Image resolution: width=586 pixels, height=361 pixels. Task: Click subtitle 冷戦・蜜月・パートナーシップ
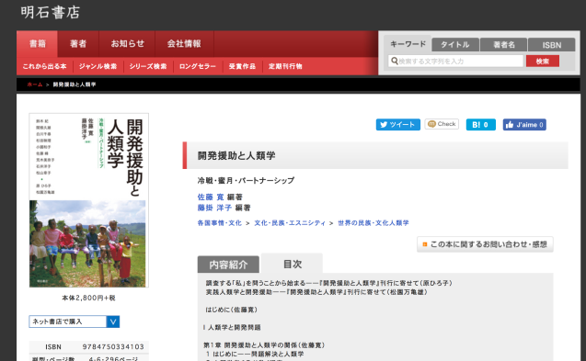[246, 181]
